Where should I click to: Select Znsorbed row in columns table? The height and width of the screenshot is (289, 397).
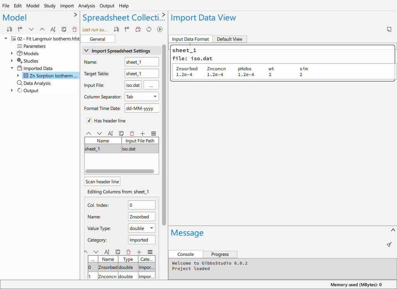click(122, 267)
